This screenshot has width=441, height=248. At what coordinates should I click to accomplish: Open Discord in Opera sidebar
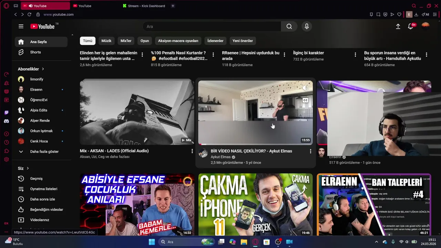click(x=6, y=121)
